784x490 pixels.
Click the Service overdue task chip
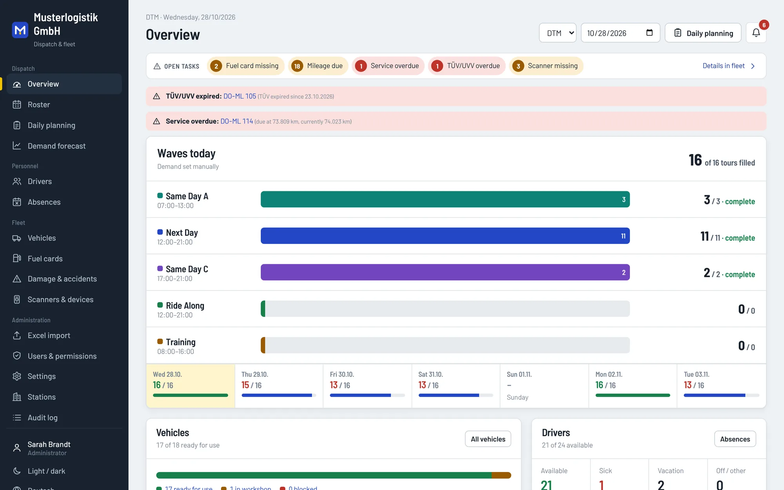pyautogui.click(x=388, y=66)
